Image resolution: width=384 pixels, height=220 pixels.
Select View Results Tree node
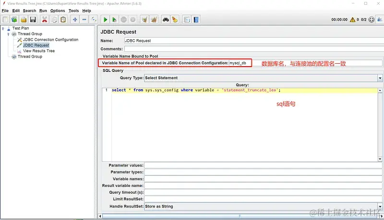point(39,51)
